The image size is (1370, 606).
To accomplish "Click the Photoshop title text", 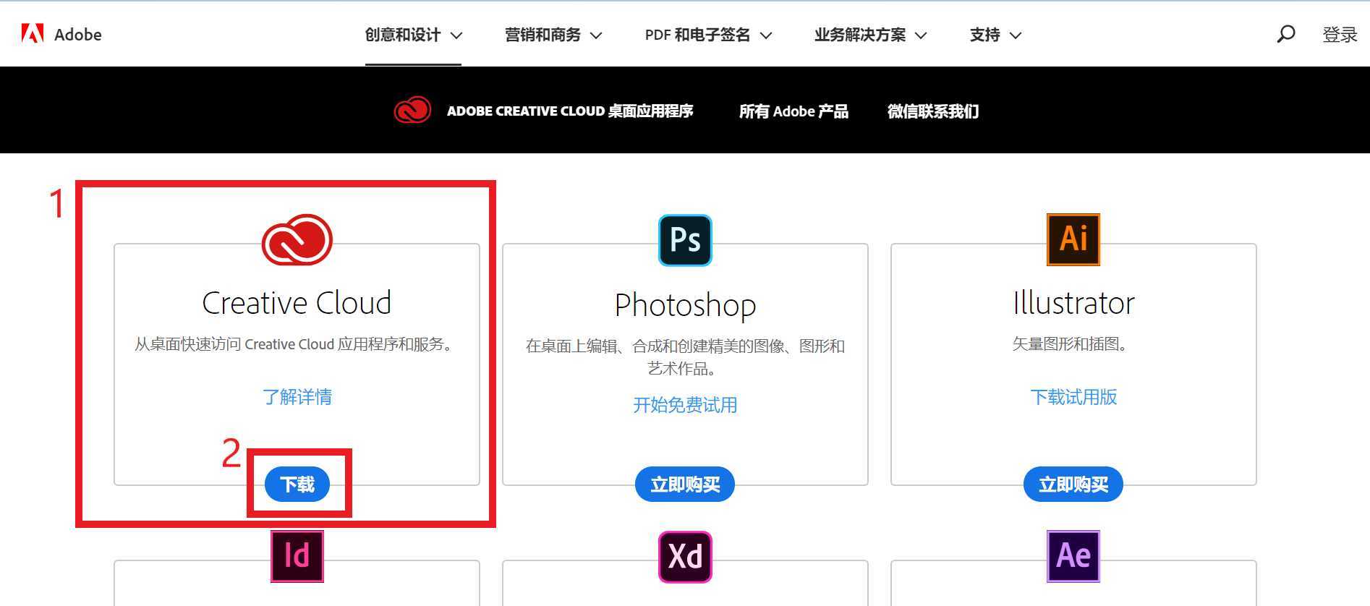I will 685,305.
